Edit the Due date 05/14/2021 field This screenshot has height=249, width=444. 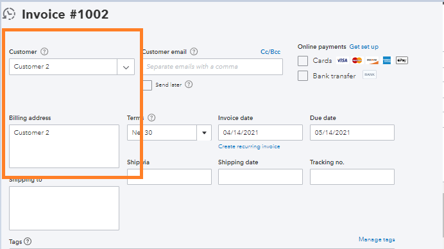pos(352,133)
